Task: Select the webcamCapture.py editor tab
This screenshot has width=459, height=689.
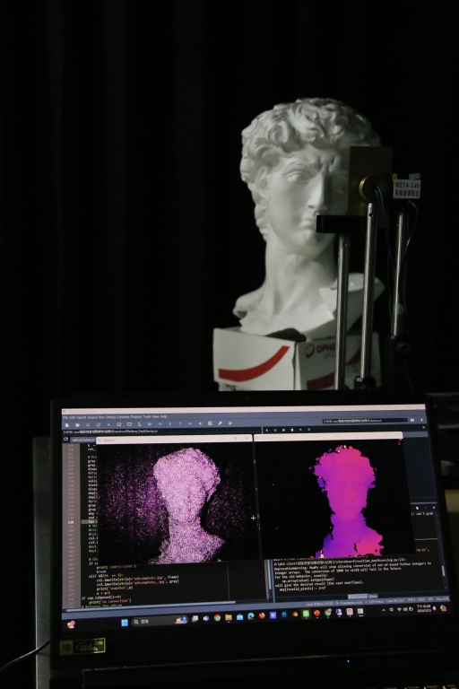Action: (83, 440)
